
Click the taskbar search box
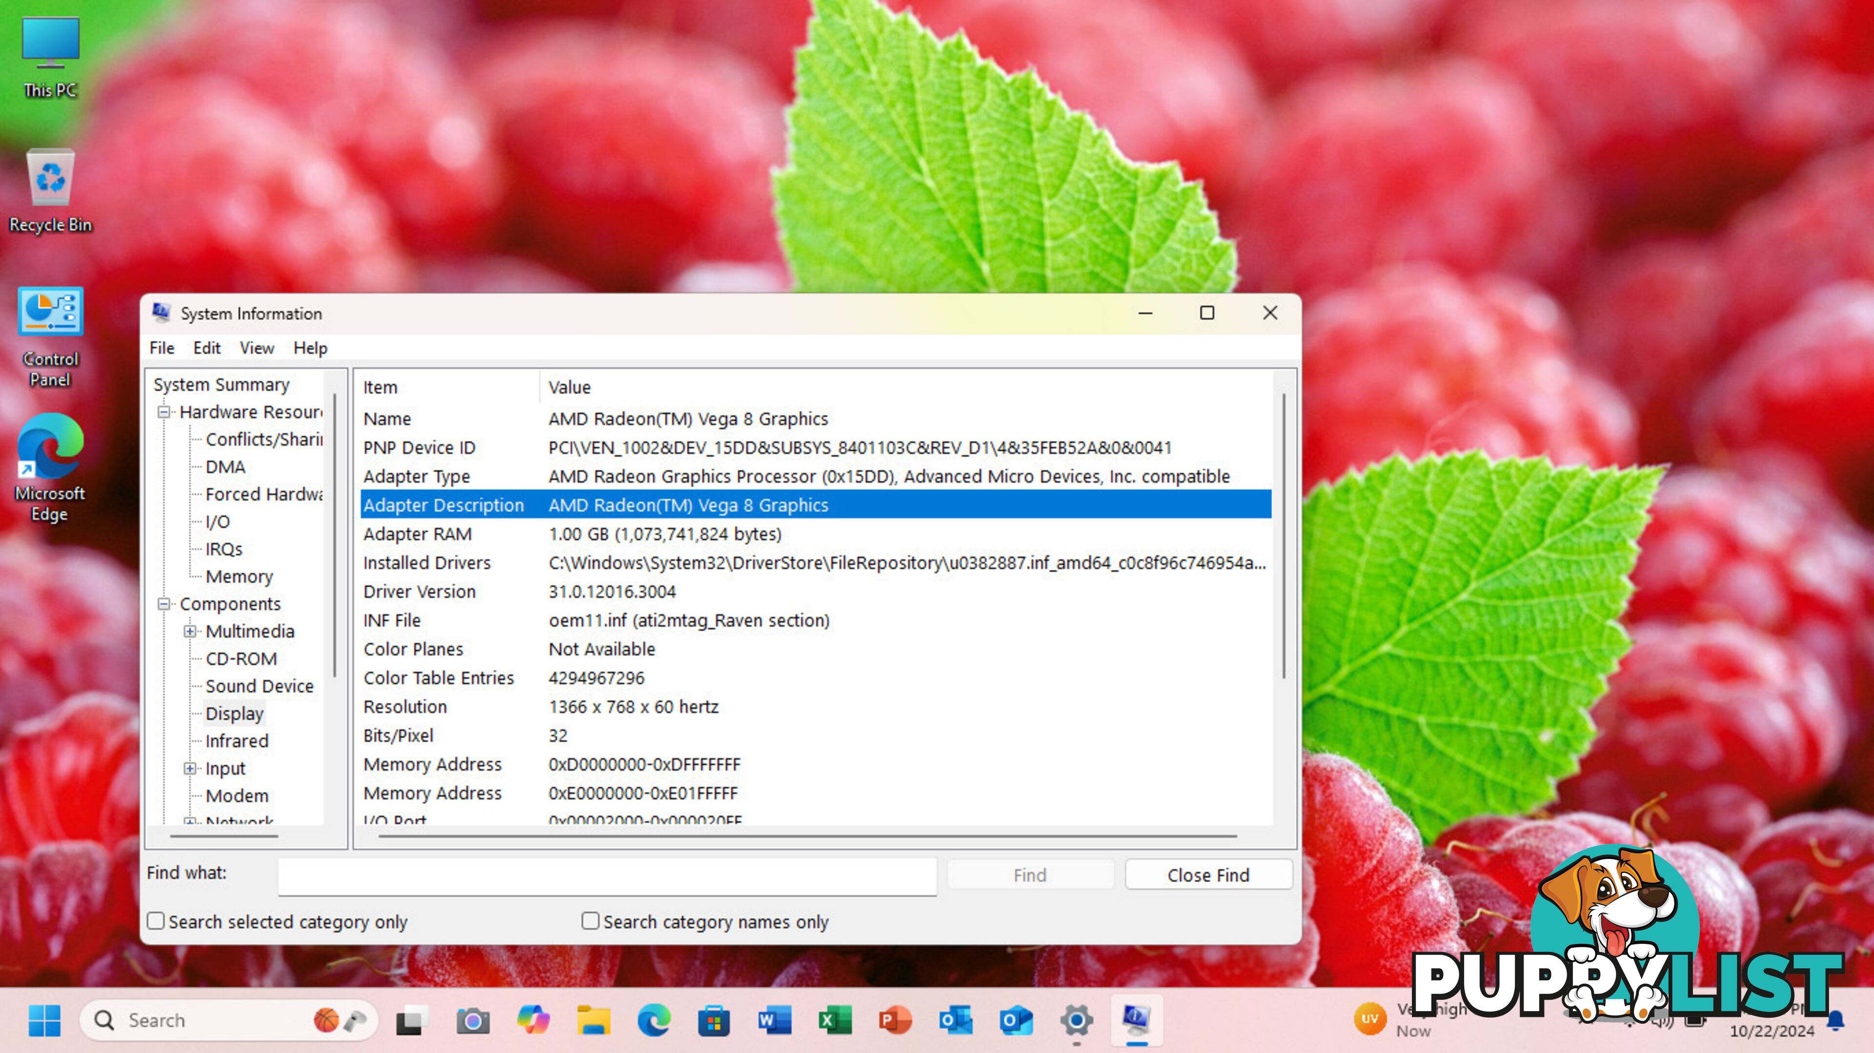[x=228, y=1020]
